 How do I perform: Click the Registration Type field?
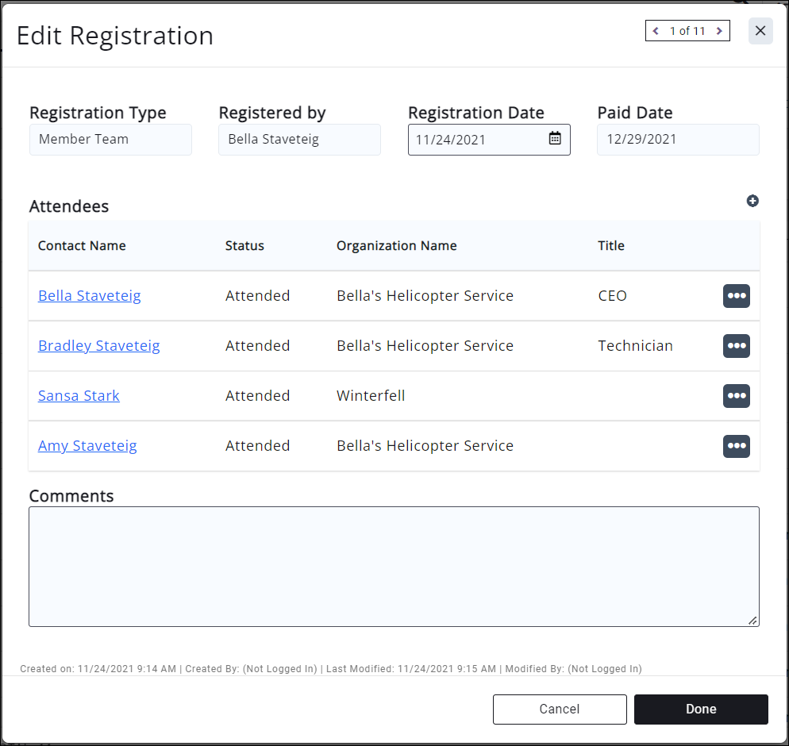(x=110, y=140)
